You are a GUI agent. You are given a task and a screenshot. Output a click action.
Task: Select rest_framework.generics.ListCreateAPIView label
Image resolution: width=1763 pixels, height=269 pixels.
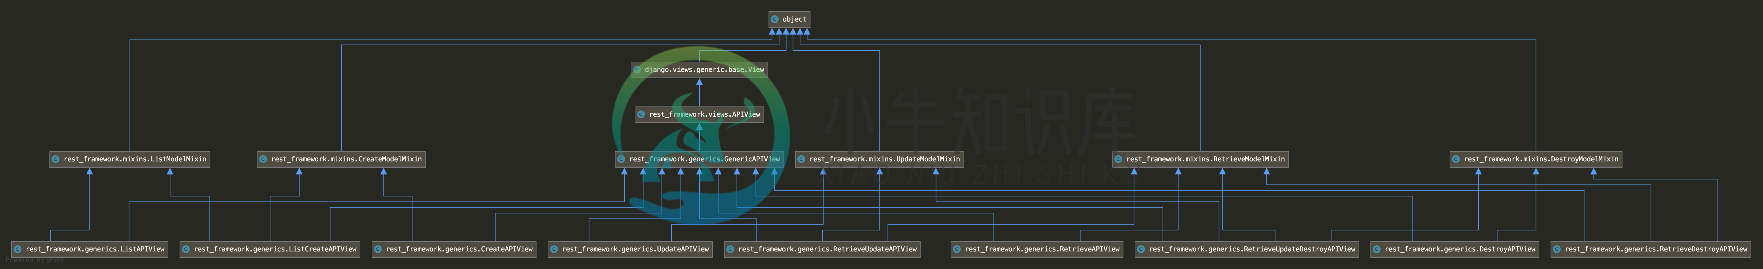tap(275, 250)
